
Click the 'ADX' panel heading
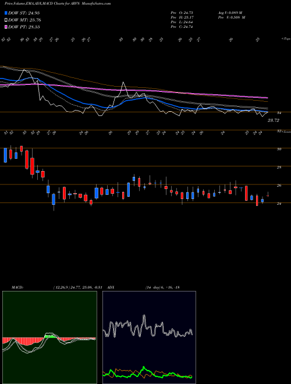111,287
